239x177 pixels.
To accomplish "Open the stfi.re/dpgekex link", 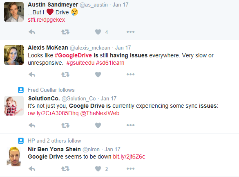I will click(46, 20).
